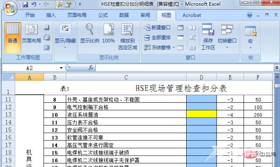280x167 pixels.
Task: Click New Window (新建窗口) button
Action: point(157,28)
